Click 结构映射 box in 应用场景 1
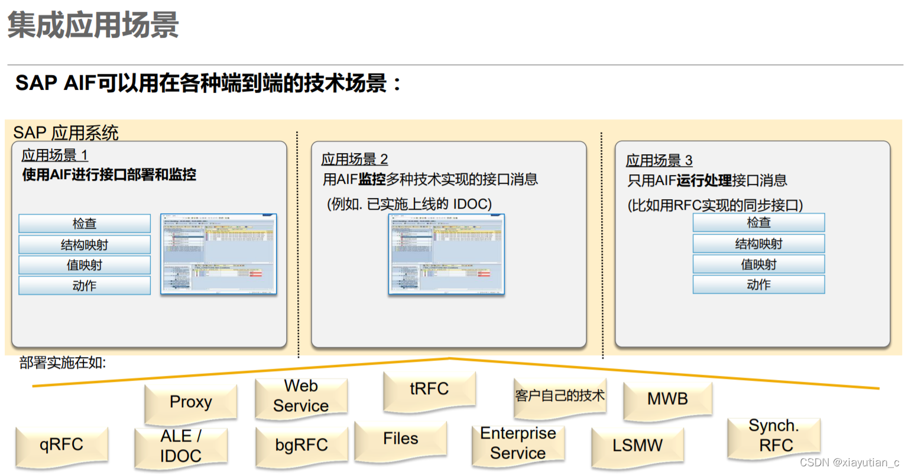Viewport: 908px width, 474px height. (x=85, y=245)
